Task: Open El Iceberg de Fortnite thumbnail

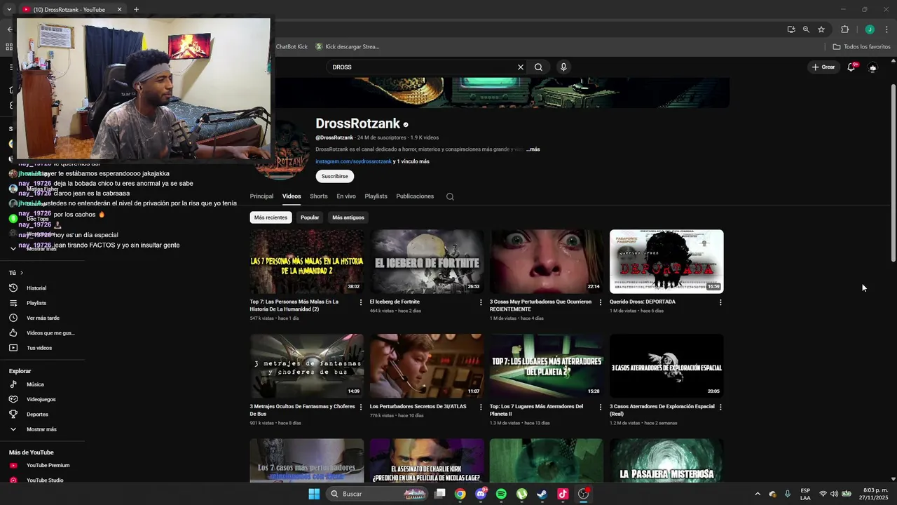Action: click(x=426, y=262)
